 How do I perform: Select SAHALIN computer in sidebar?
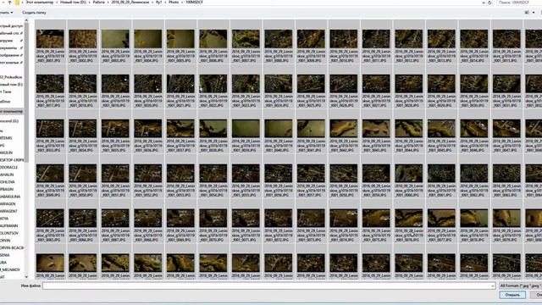point(7,175)
